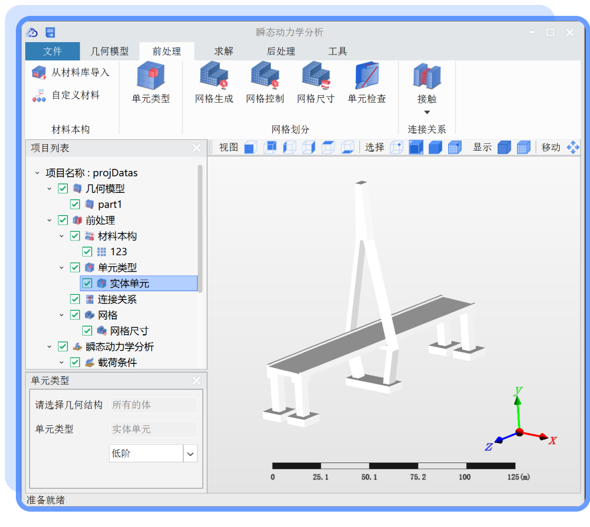This screenshot has width=590, height=527.
Task: Open the 网格控制 tool
Action: [265, 83]
